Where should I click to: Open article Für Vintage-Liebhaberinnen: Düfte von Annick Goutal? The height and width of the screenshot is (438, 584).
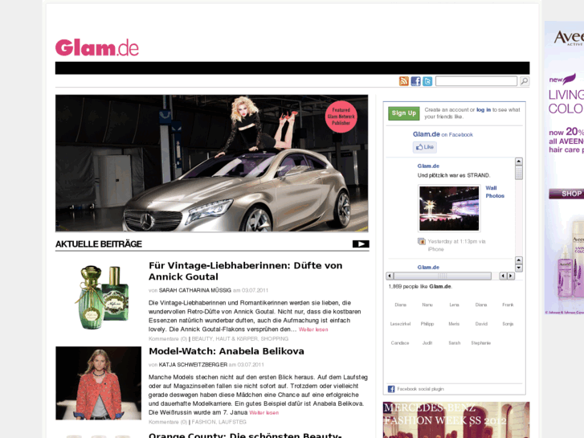246,271
